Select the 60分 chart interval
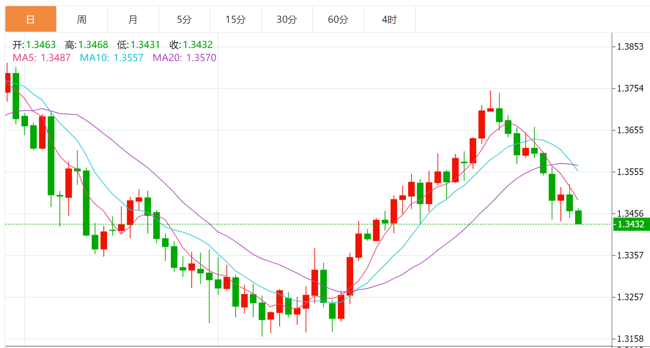650x348 pixels. coord(338,19)
